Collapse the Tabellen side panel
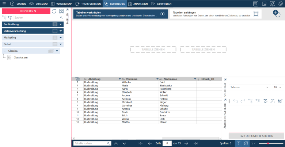This screenshot has height=147, width=285. (x=67, y=11)
